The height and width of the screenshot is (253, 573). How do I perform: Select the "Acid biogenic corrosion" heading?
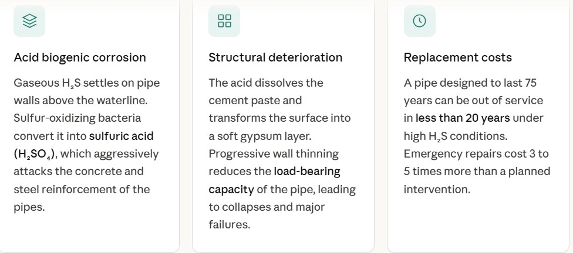point(80,57)
